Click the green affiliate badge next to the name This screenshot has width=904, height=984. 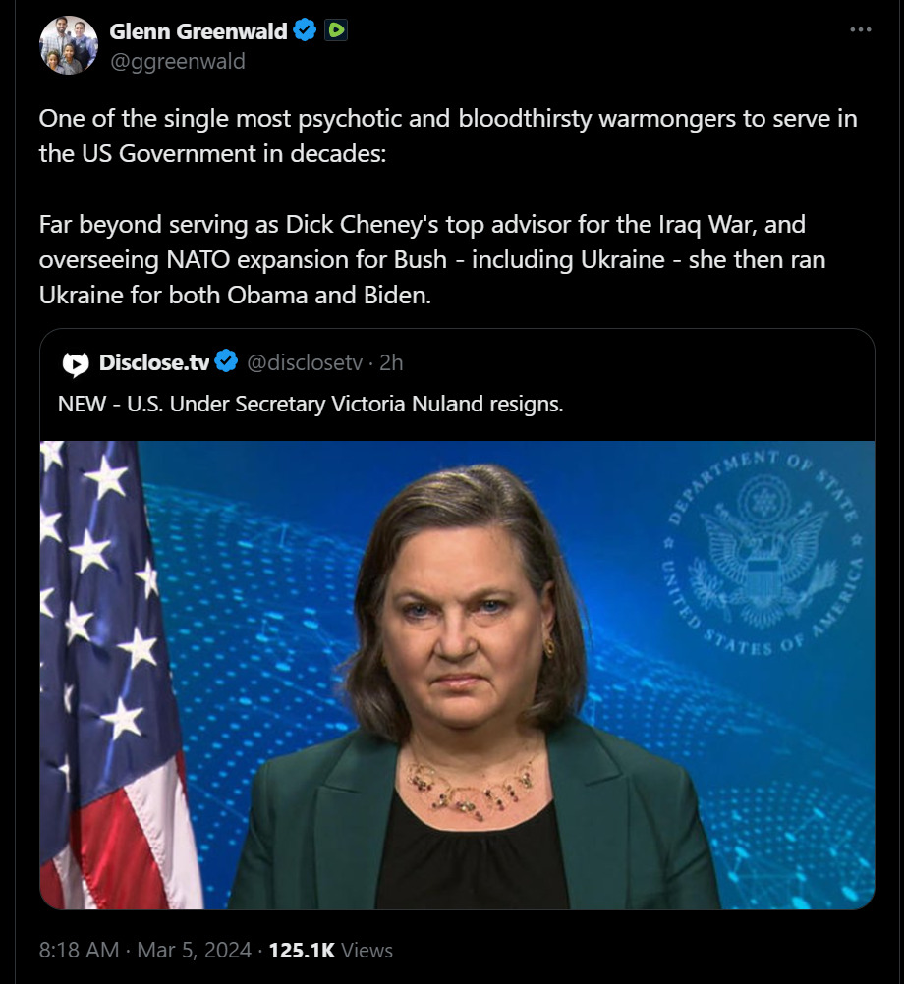(336, 30)
